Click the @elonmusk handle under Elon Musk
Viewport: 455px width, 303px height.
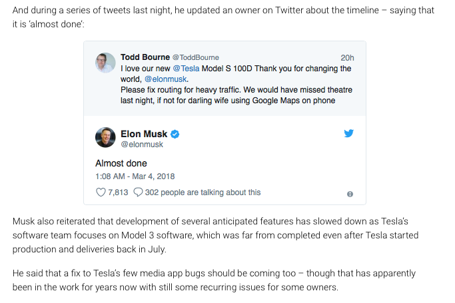coord(142,145)
